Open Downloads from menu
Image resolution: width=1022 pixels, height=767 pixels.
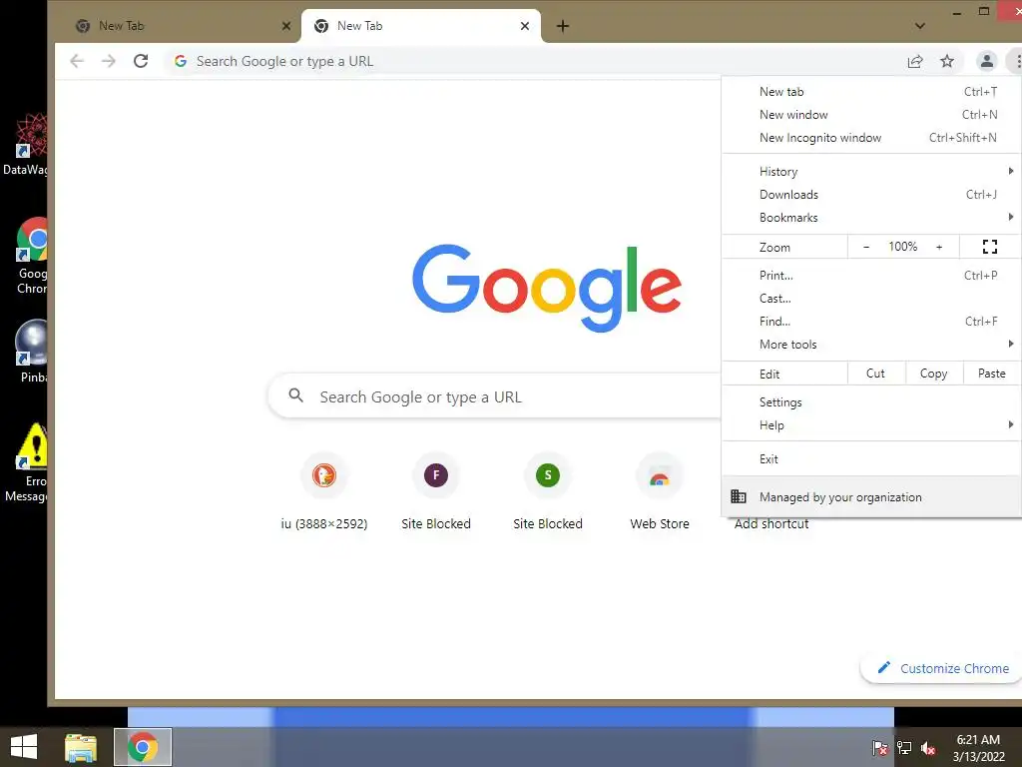tap(871, 195)
